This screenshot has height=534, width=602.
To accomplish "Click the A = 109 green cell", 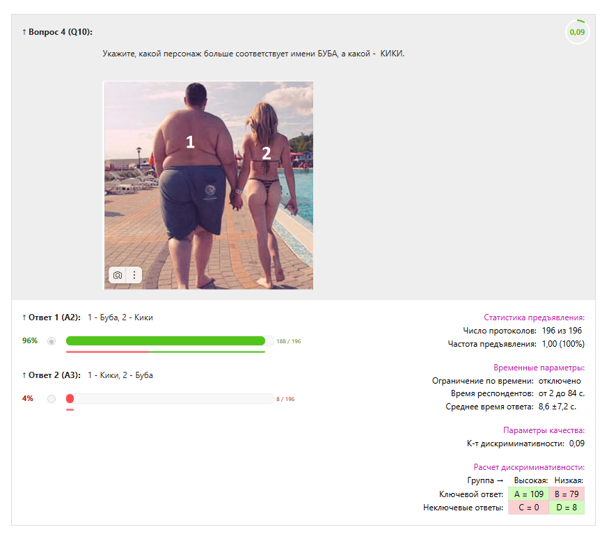I will [x=529, y=494].
